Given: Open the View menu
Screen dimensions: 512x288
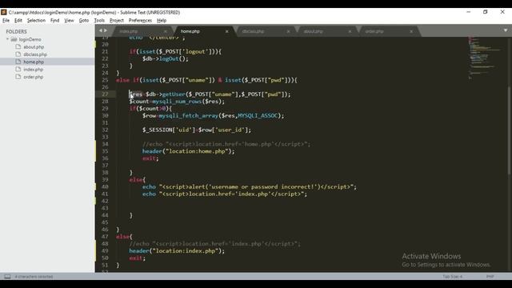Looking at the screenshot, I should point(69,20).
